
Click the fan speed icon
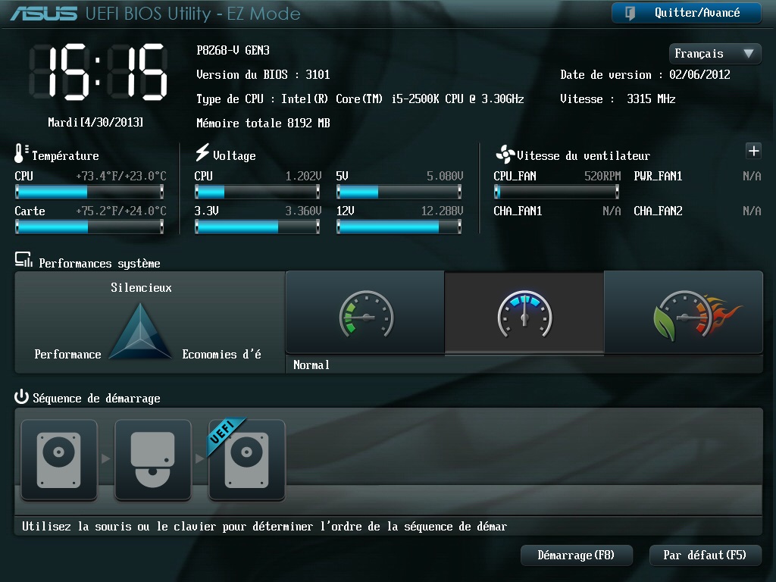pos(505,155)
